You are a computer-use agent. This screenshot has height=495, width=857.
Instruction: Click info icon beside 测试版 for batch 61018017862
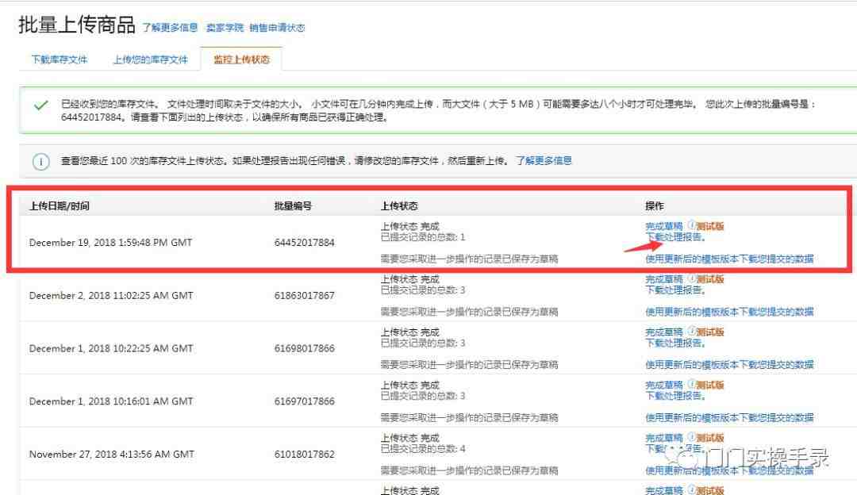pyautogui.click(x=691, y=437)
